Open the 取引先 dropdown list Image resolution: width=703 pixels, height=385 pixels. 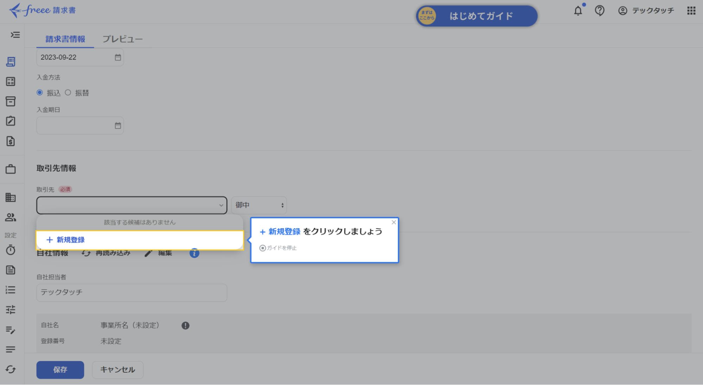pos(131,205)
